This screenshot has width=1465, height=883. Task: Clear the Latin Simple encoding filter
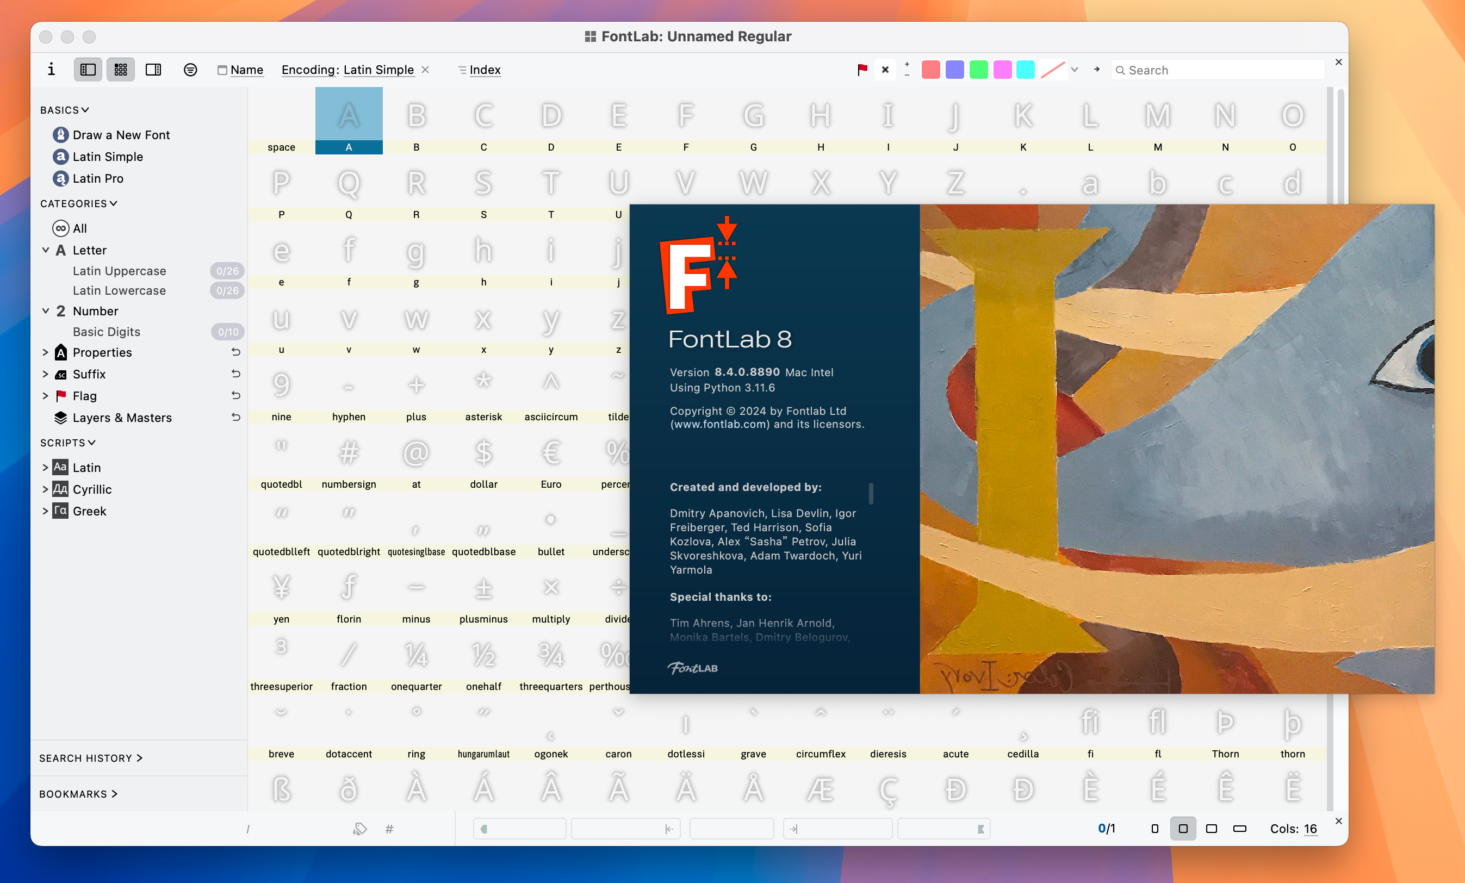[425, 70]
